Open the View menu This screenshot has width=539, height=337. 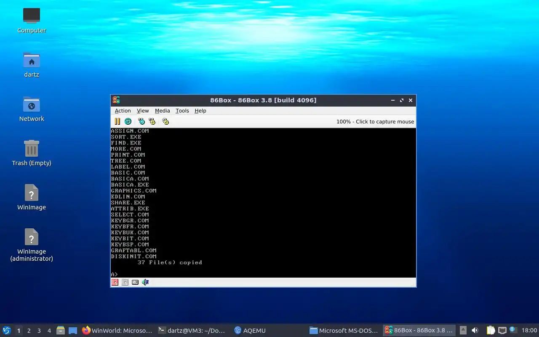143,111
